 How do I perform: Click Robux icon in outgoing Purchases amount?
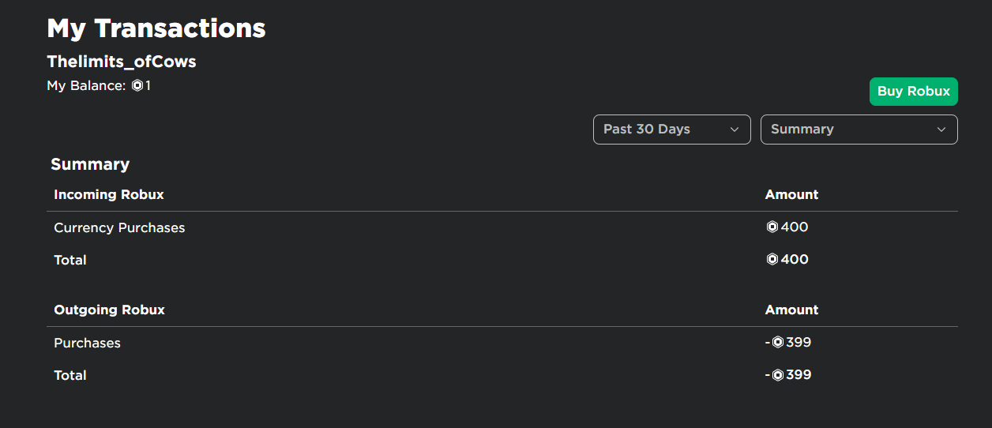click(x=778, y=343)
